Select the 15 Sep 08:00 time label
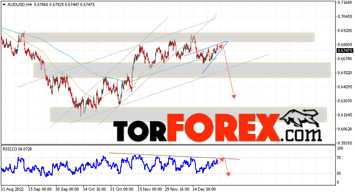 click(x=40, y=189)
